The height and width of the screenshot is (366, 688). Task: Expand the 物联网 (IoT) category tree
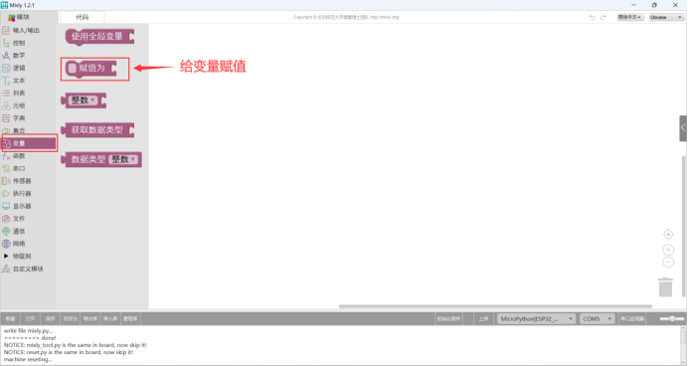tap(6, 256)
